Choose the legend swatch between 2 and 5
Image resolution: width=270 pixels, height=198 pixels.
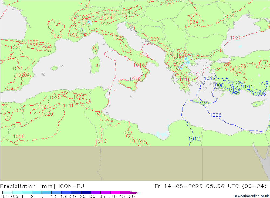(37, 193)
